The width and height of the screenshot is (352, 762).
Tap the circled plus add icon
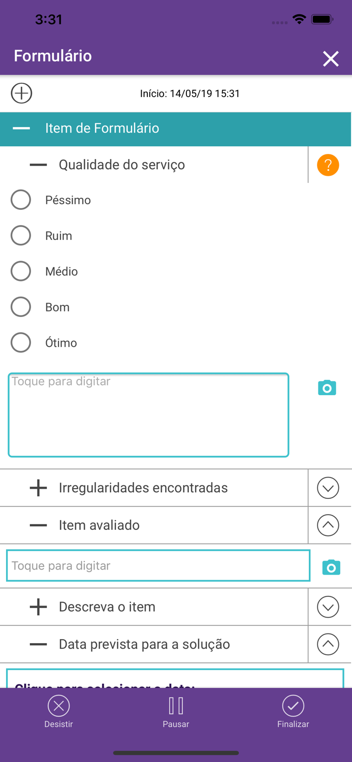(x=21, y=93)
